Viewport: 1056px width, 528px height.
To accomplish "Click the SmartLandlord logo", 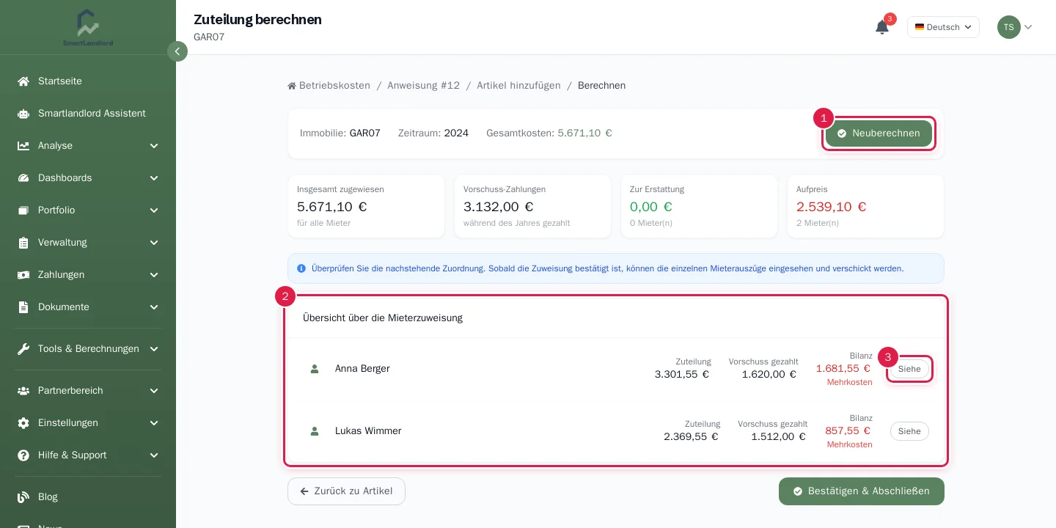I will [88, 28].
